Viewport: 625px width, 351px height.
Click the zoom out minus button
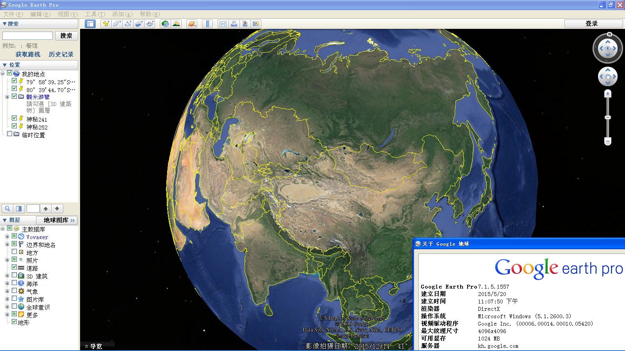[x=607, y=141]
